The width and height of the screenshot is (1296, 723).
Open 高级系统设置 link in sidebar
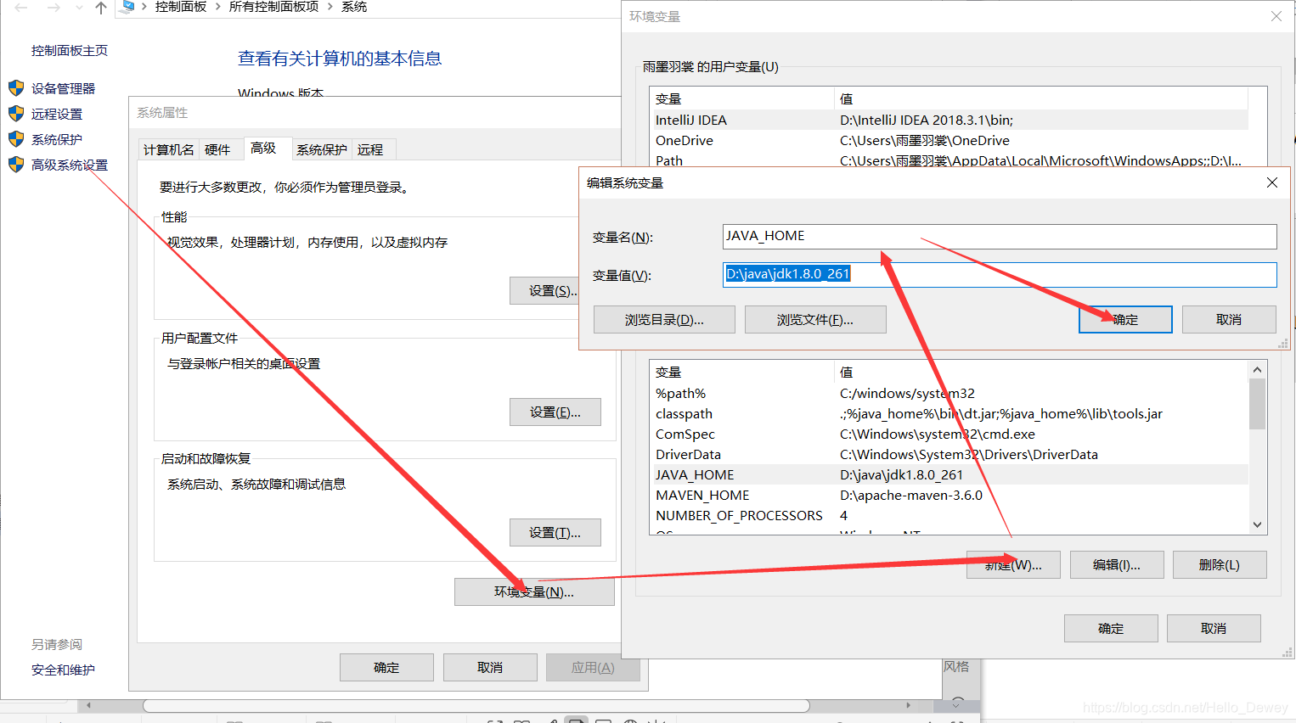point(70,165)
